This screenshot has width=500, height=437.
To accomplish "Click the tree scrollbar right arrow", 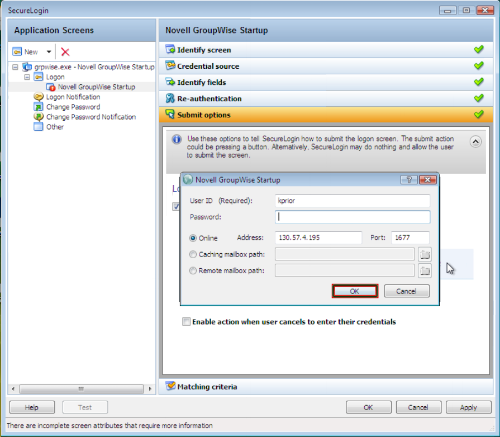I will 150,389.
